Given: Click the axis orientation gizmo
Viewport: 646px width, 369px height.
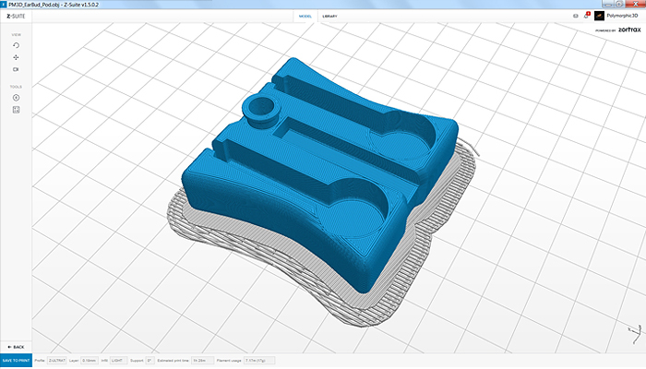Looking at the screenshot, I should pos(635,334).
